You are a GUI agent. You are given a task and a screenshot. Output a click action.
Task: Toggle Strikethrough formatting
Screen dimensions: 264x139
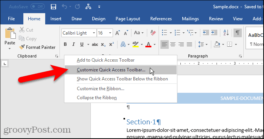[95, 44]
